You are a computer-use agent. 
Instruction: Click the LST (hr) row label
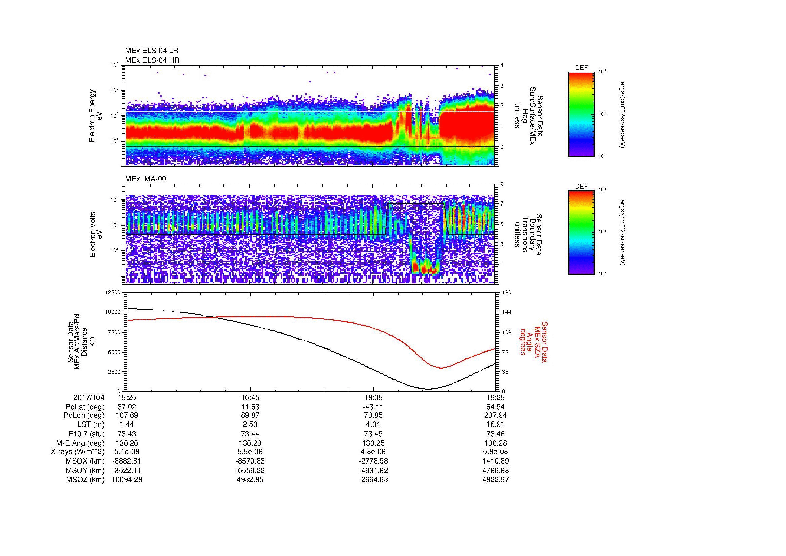[x=90, y=424]
